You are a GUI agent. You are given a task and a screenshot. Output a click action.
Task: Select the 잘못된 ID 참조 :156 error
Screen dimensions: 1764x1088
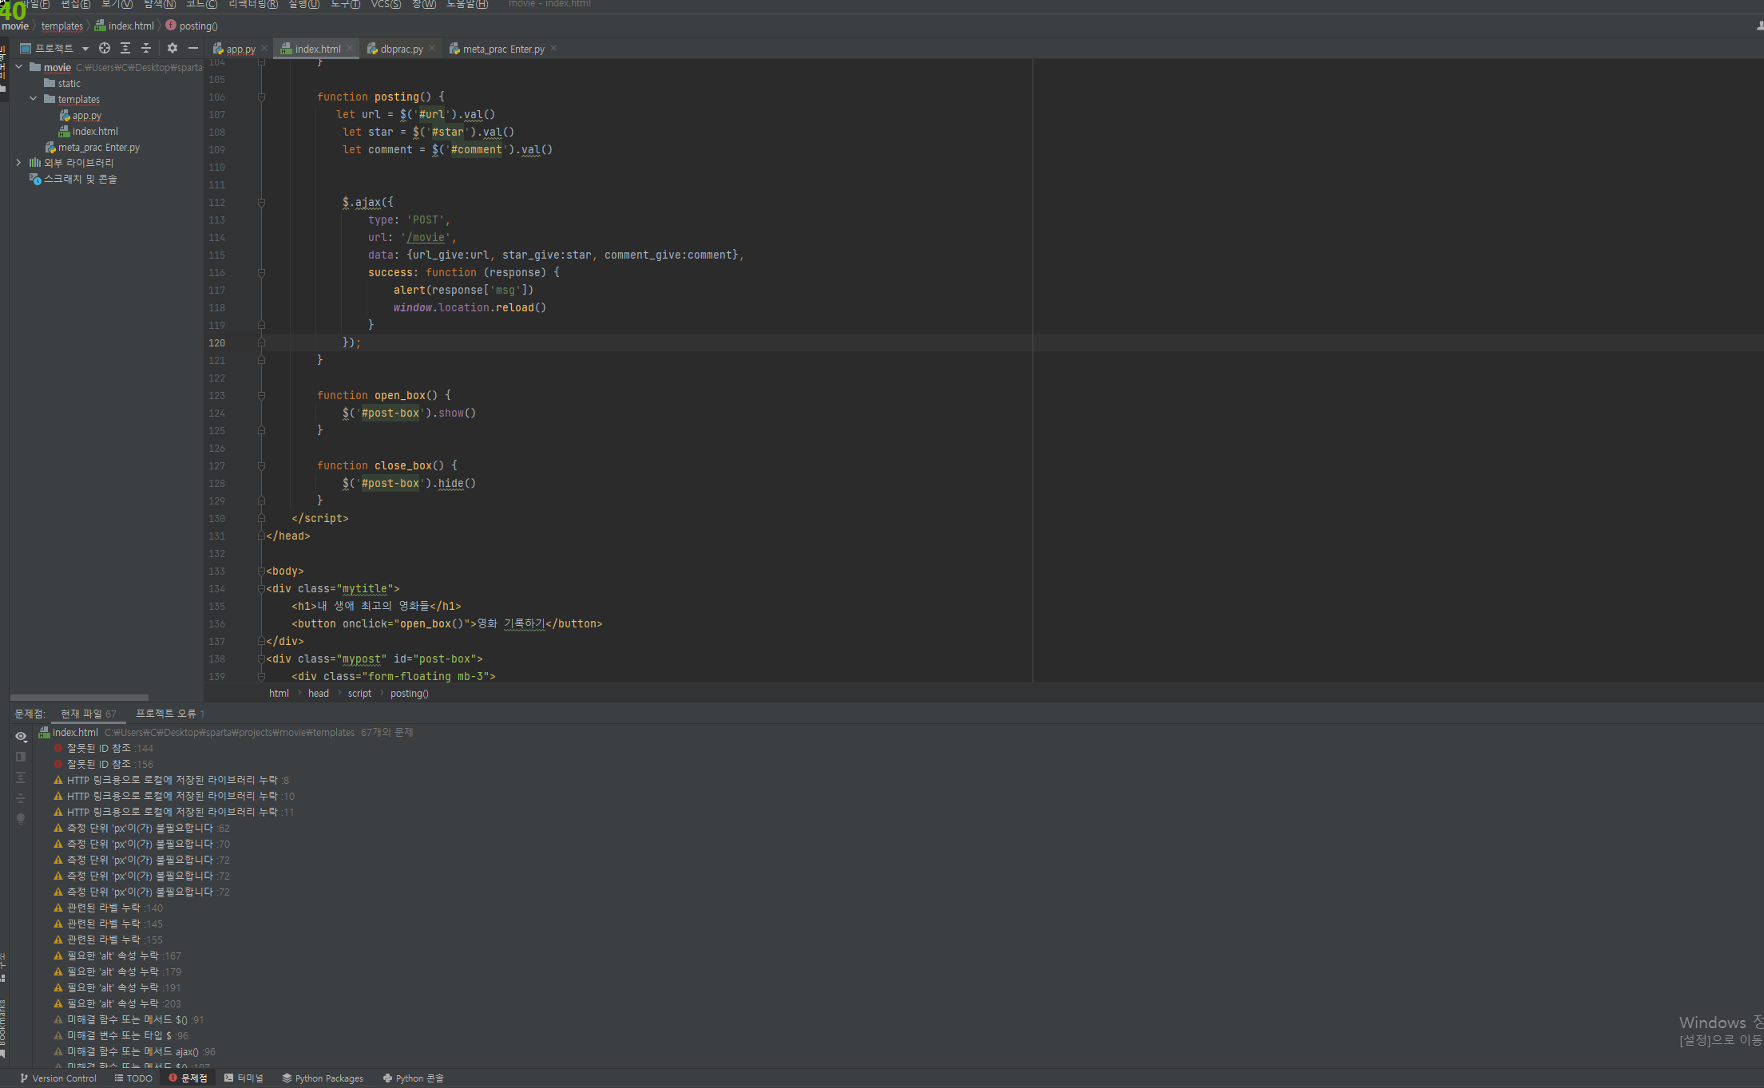[x=103, y=765]
